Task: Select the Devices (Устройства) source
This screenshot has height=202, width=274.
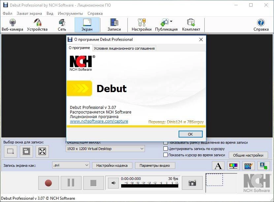Action: pyautogui.click(x=37, y=25)
